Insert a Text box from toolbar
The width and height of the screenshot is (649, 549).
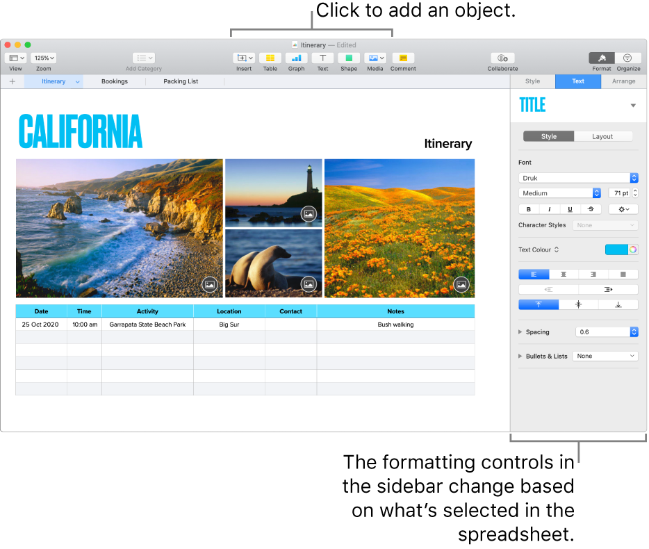click(x=322, y=58)
